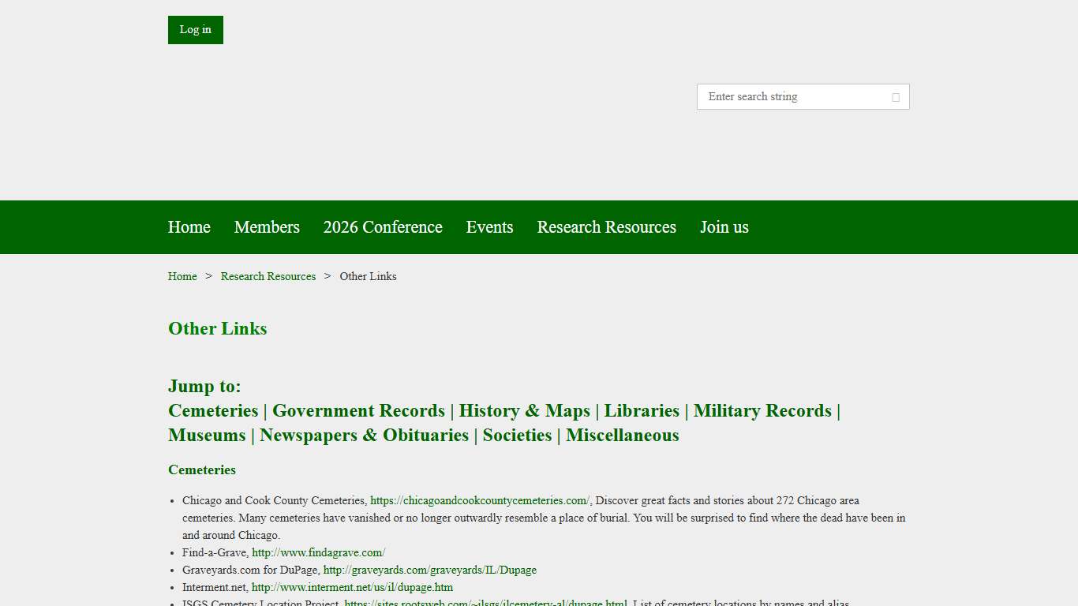1078x606 pixels.
Task: Open the Find-a-Grave website link
Action: click(x=318, y=552)
